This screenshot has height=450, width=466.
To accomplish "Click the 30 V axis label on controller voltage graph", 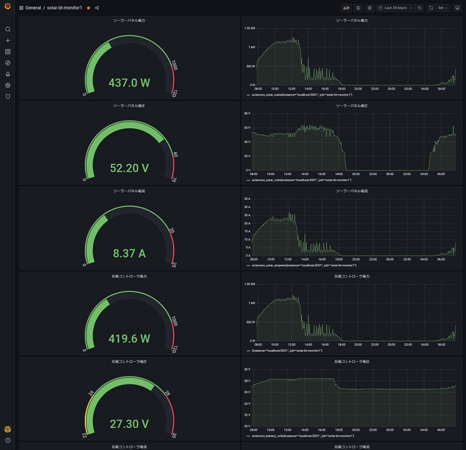I will [247, 369].
